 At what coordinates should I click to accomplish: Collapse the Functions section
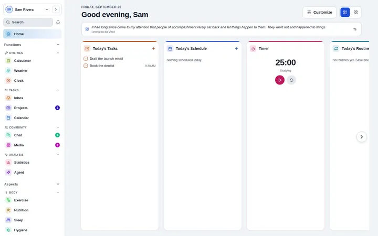coord(58,45)
